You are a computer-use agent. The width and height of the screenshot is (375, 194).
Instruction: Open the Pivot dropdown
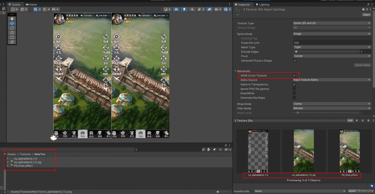coord(332,56)
